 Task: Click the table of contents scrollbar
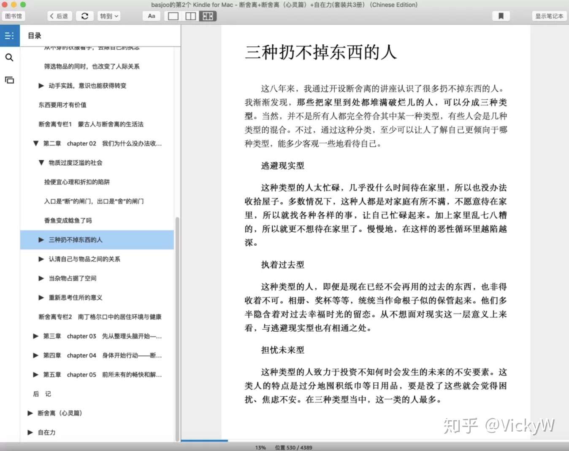point(177,329)
